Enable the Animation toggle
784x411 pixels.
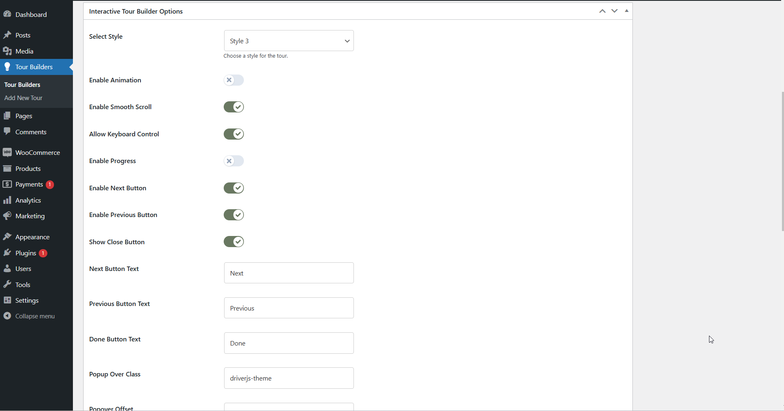coord(233,80)
